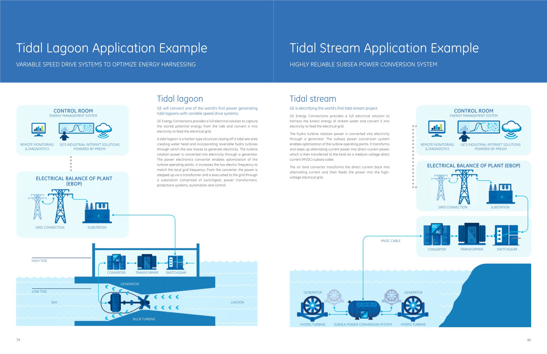This screenshot has width=547, height=354.
Task: Click 'ELECTRICAL BALANCE OF PLANT (EBOP)' on Stream page
Action: [473, 166]
